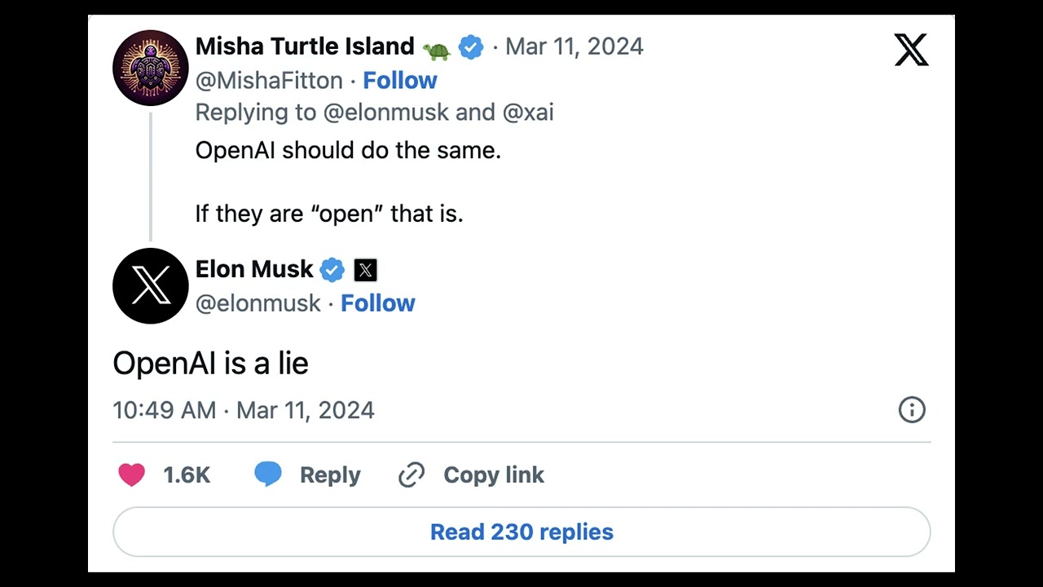
Task: Click the 1.6K likes count
Action: [187, 475]
